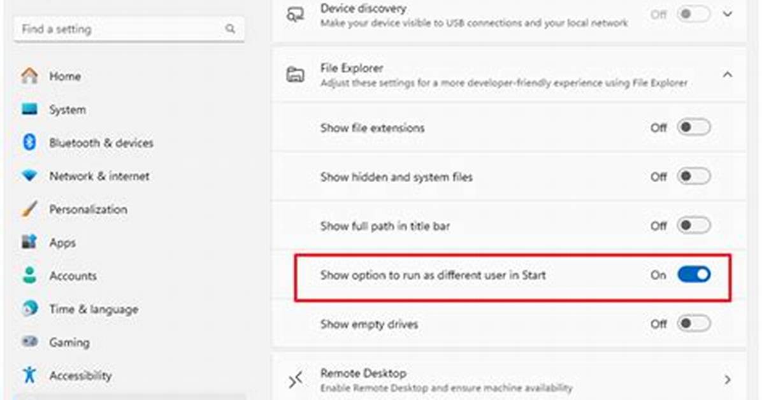Click the Apps icon in sidebar
The image size is (762, 400).
(x=30, y=242)
